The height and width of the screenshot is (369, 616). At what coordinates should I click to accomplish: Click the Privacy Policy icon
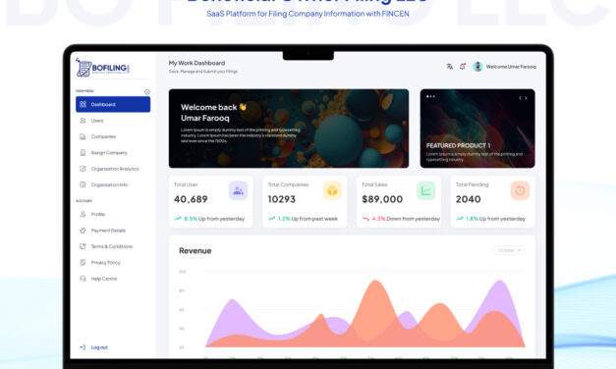click(x=83, y=263)
